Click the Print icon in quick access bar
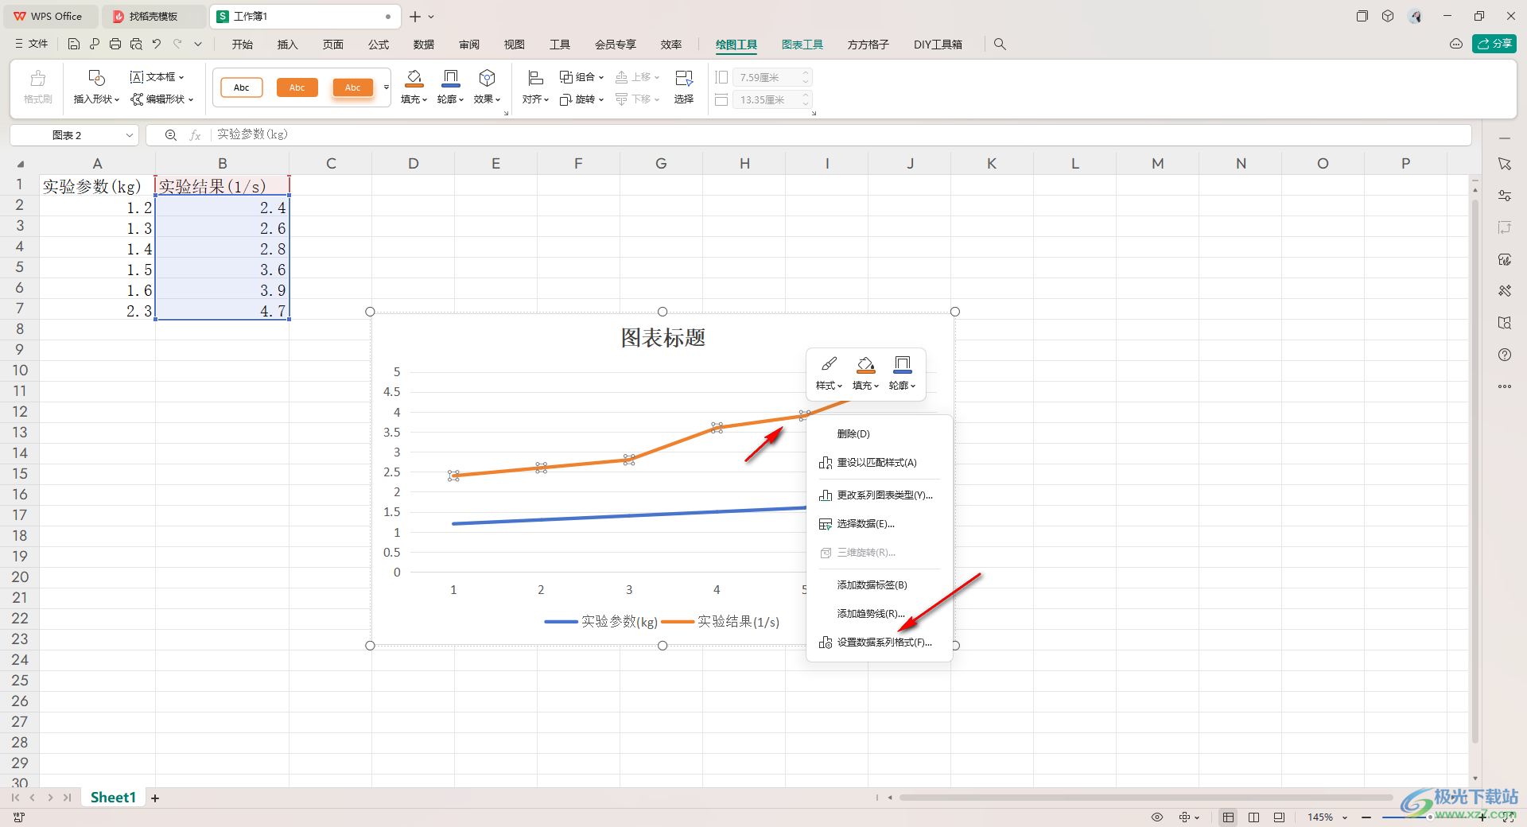 [x=115, y=45]
